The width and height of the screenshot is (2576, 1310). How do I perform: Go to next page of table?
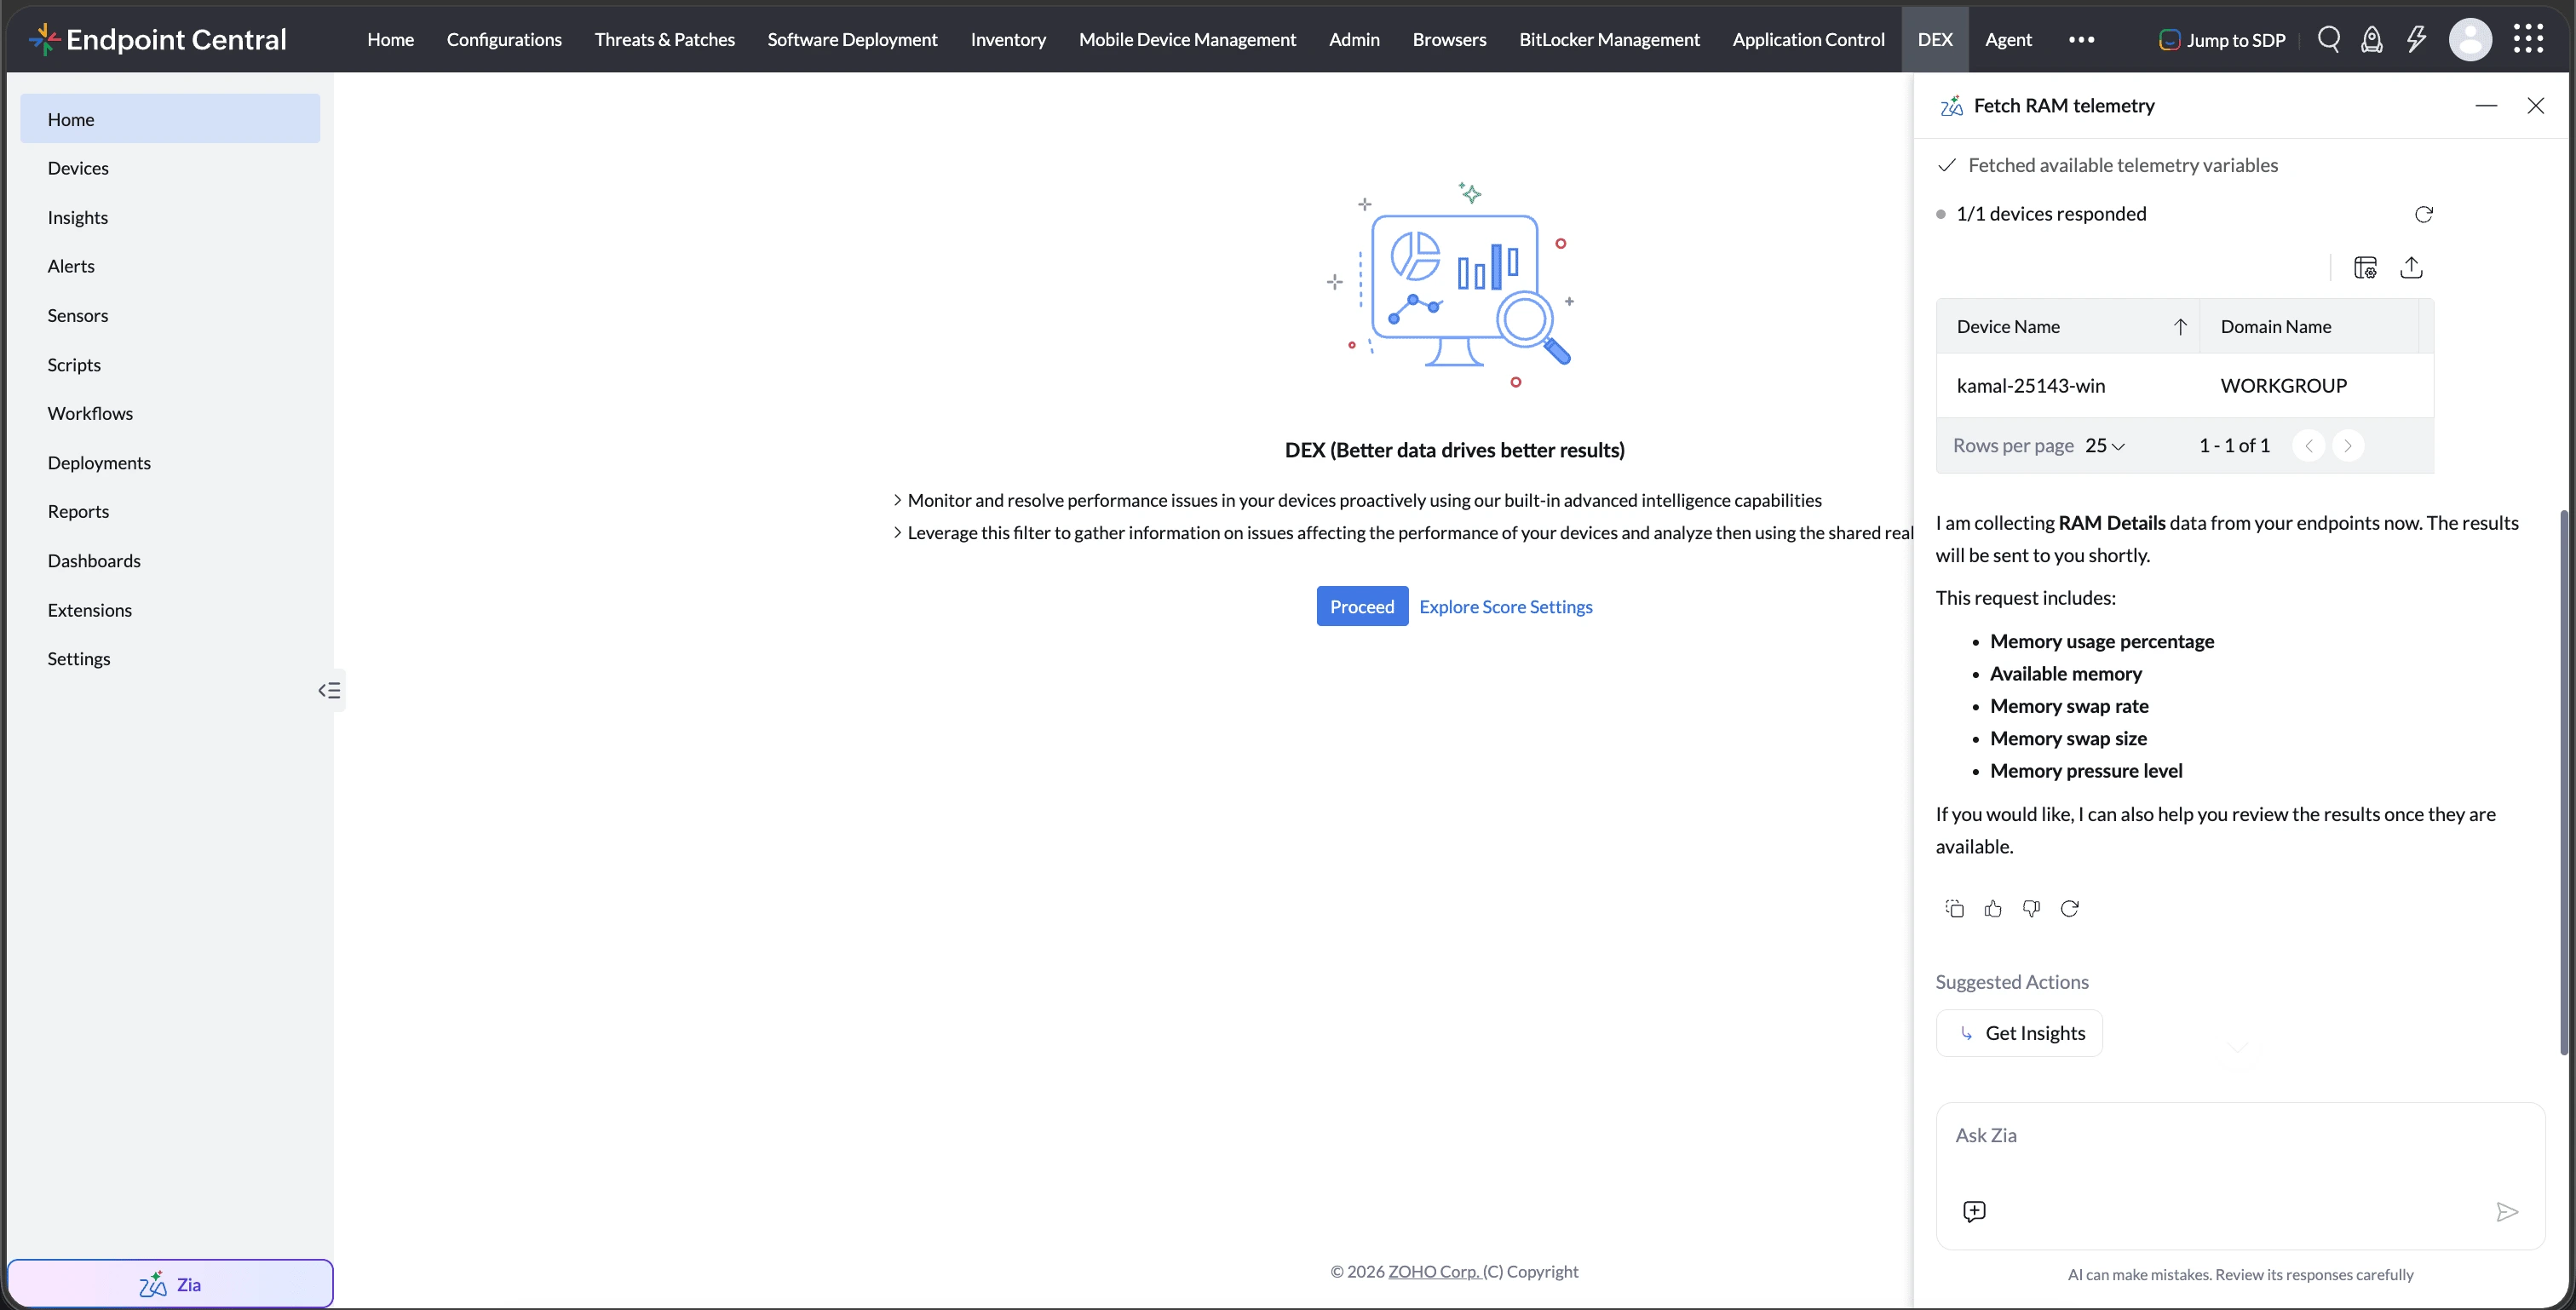pyautogui.click(x=2347, y=445)
